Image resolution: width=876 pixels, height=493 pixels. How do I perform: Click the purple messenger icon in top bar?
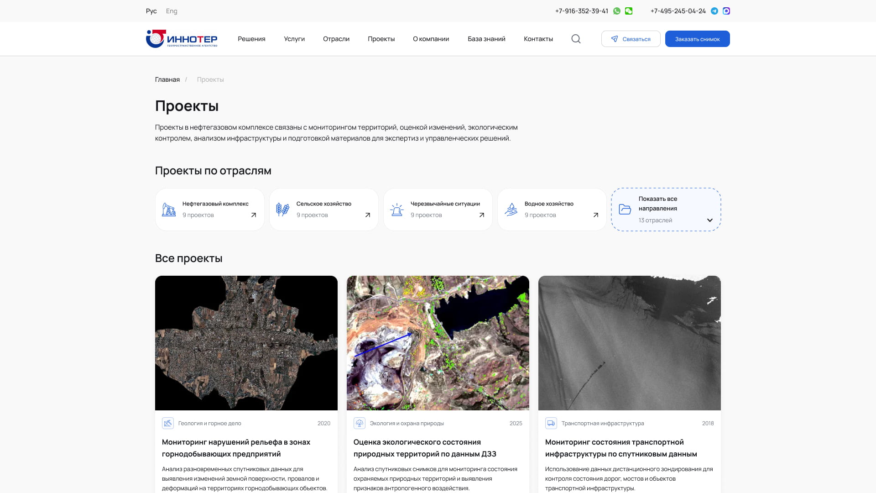pyautogui.click(x=726, y=11)
